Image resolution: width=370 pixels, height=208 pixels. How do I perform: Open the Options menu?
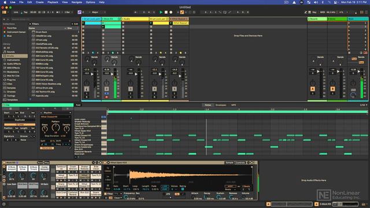(x=90, y=2)
